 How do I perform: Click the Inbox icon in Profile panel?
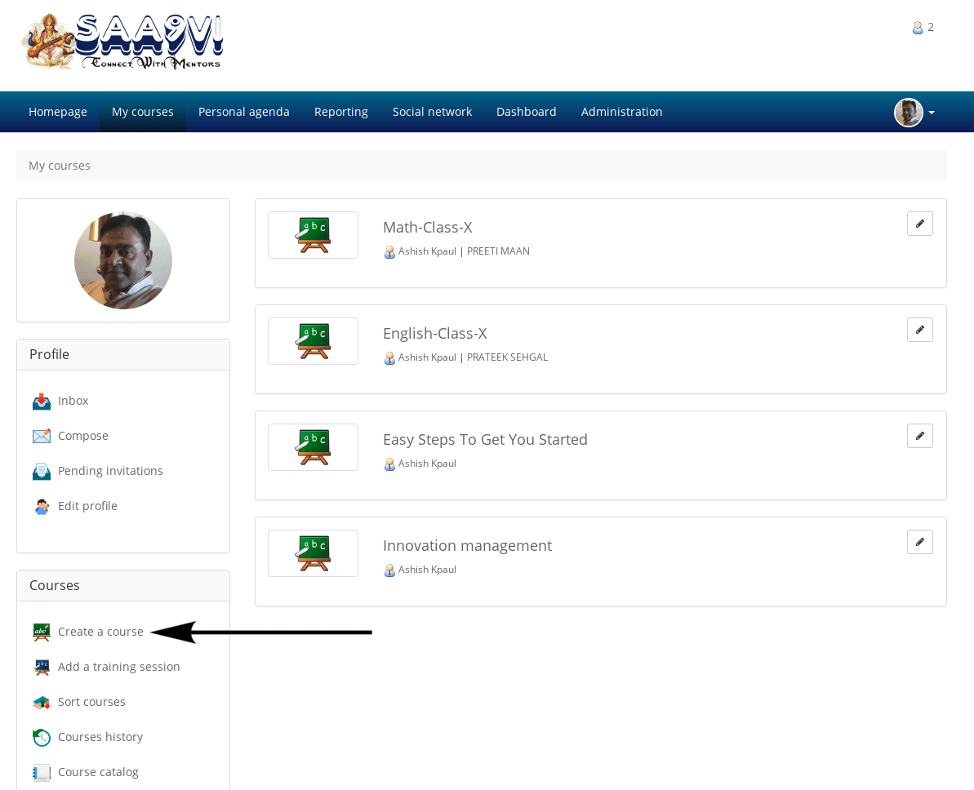pos(42,402)
